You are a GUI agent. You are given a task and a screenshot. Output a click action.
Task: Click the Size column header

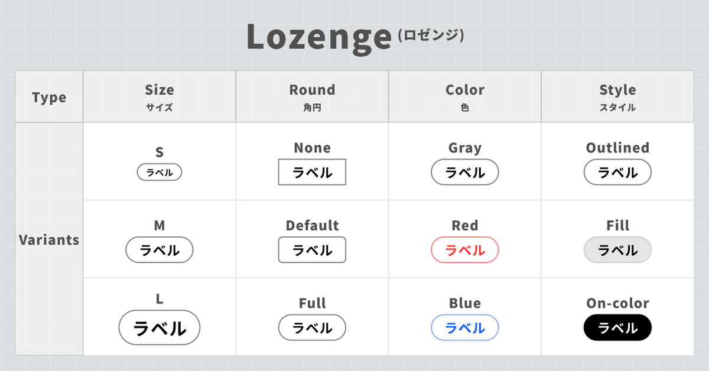tap(160, 96)
